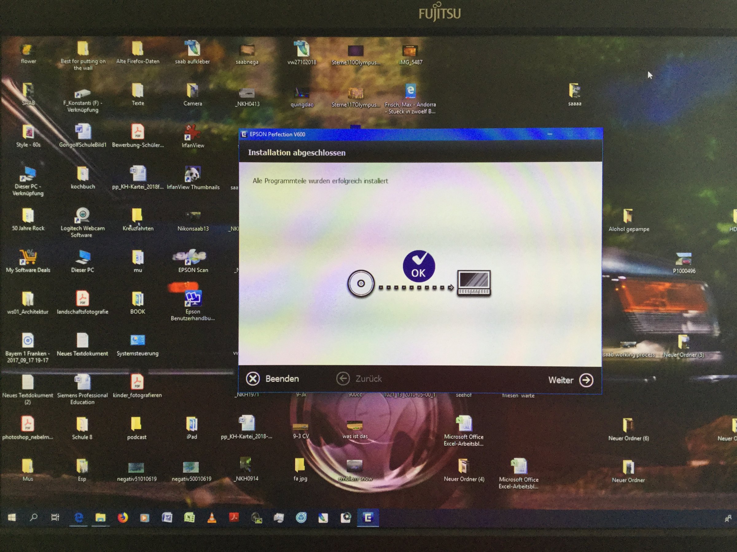Click the Weiter button in the installer

pyautogui.click(x=571, y=380)
